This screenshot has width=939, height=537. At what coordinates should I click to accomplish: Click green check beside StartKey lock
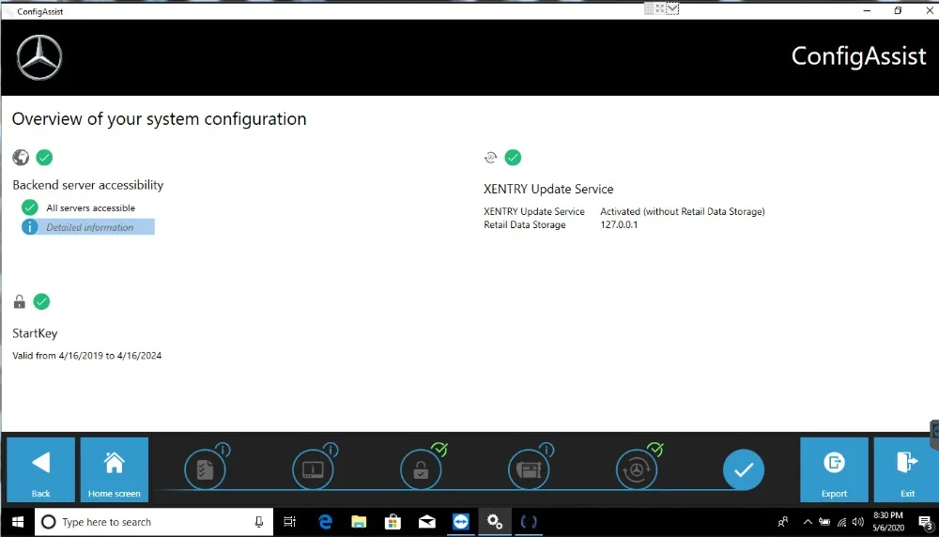41,301
